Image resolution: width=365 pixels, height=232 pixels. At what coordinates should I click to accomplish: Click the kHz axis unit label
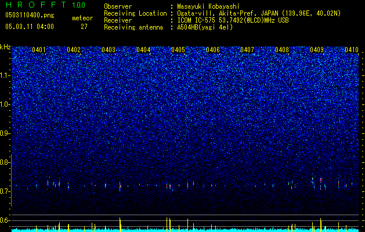pos(5,47)
